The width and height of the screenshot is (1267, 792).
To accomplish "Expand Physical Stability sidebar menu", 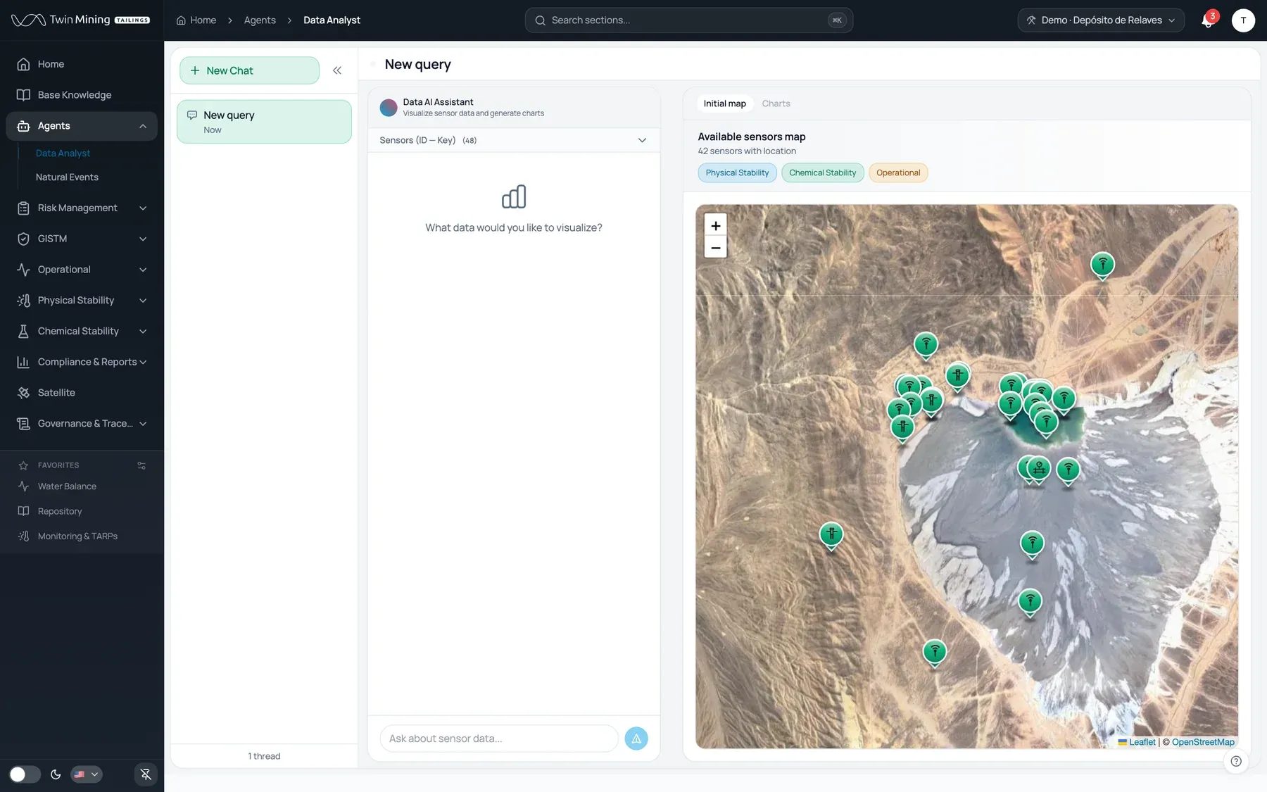I will (82, 301).
